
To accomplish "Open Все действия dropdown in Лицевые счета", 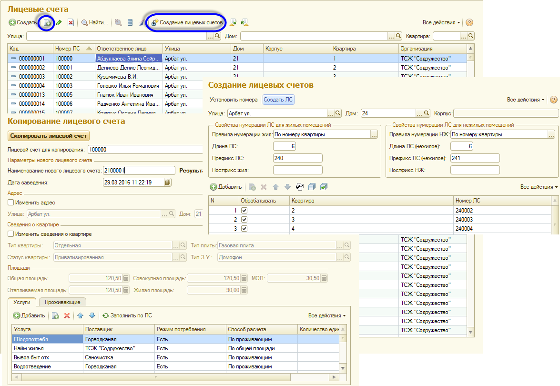I will pyautogui.click(x=441, y=22).
